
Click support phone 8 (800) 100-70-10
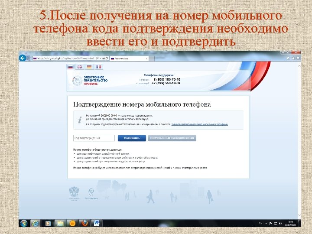point(167,79)
